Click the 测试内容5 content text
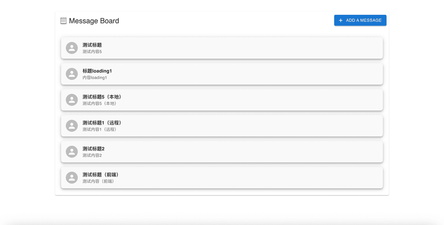This screenshot has height=225, width=444. click(x=92, y=52)
